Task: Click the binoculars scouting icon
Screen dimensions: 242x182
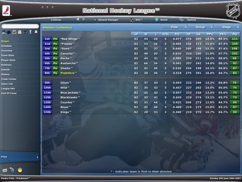Action: (x=25, y=32)
